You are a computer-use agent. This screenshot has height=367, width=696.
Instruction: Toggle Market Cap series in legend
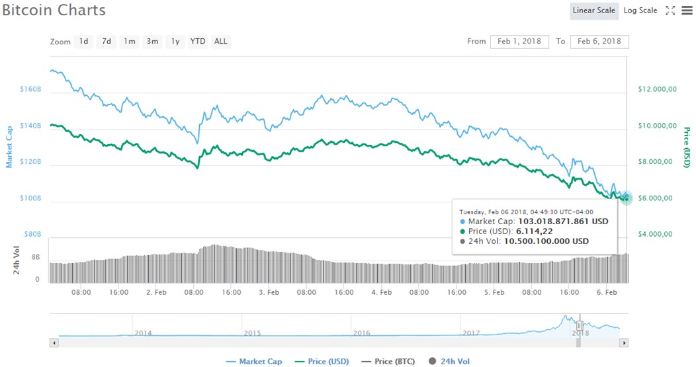[253, 362]
